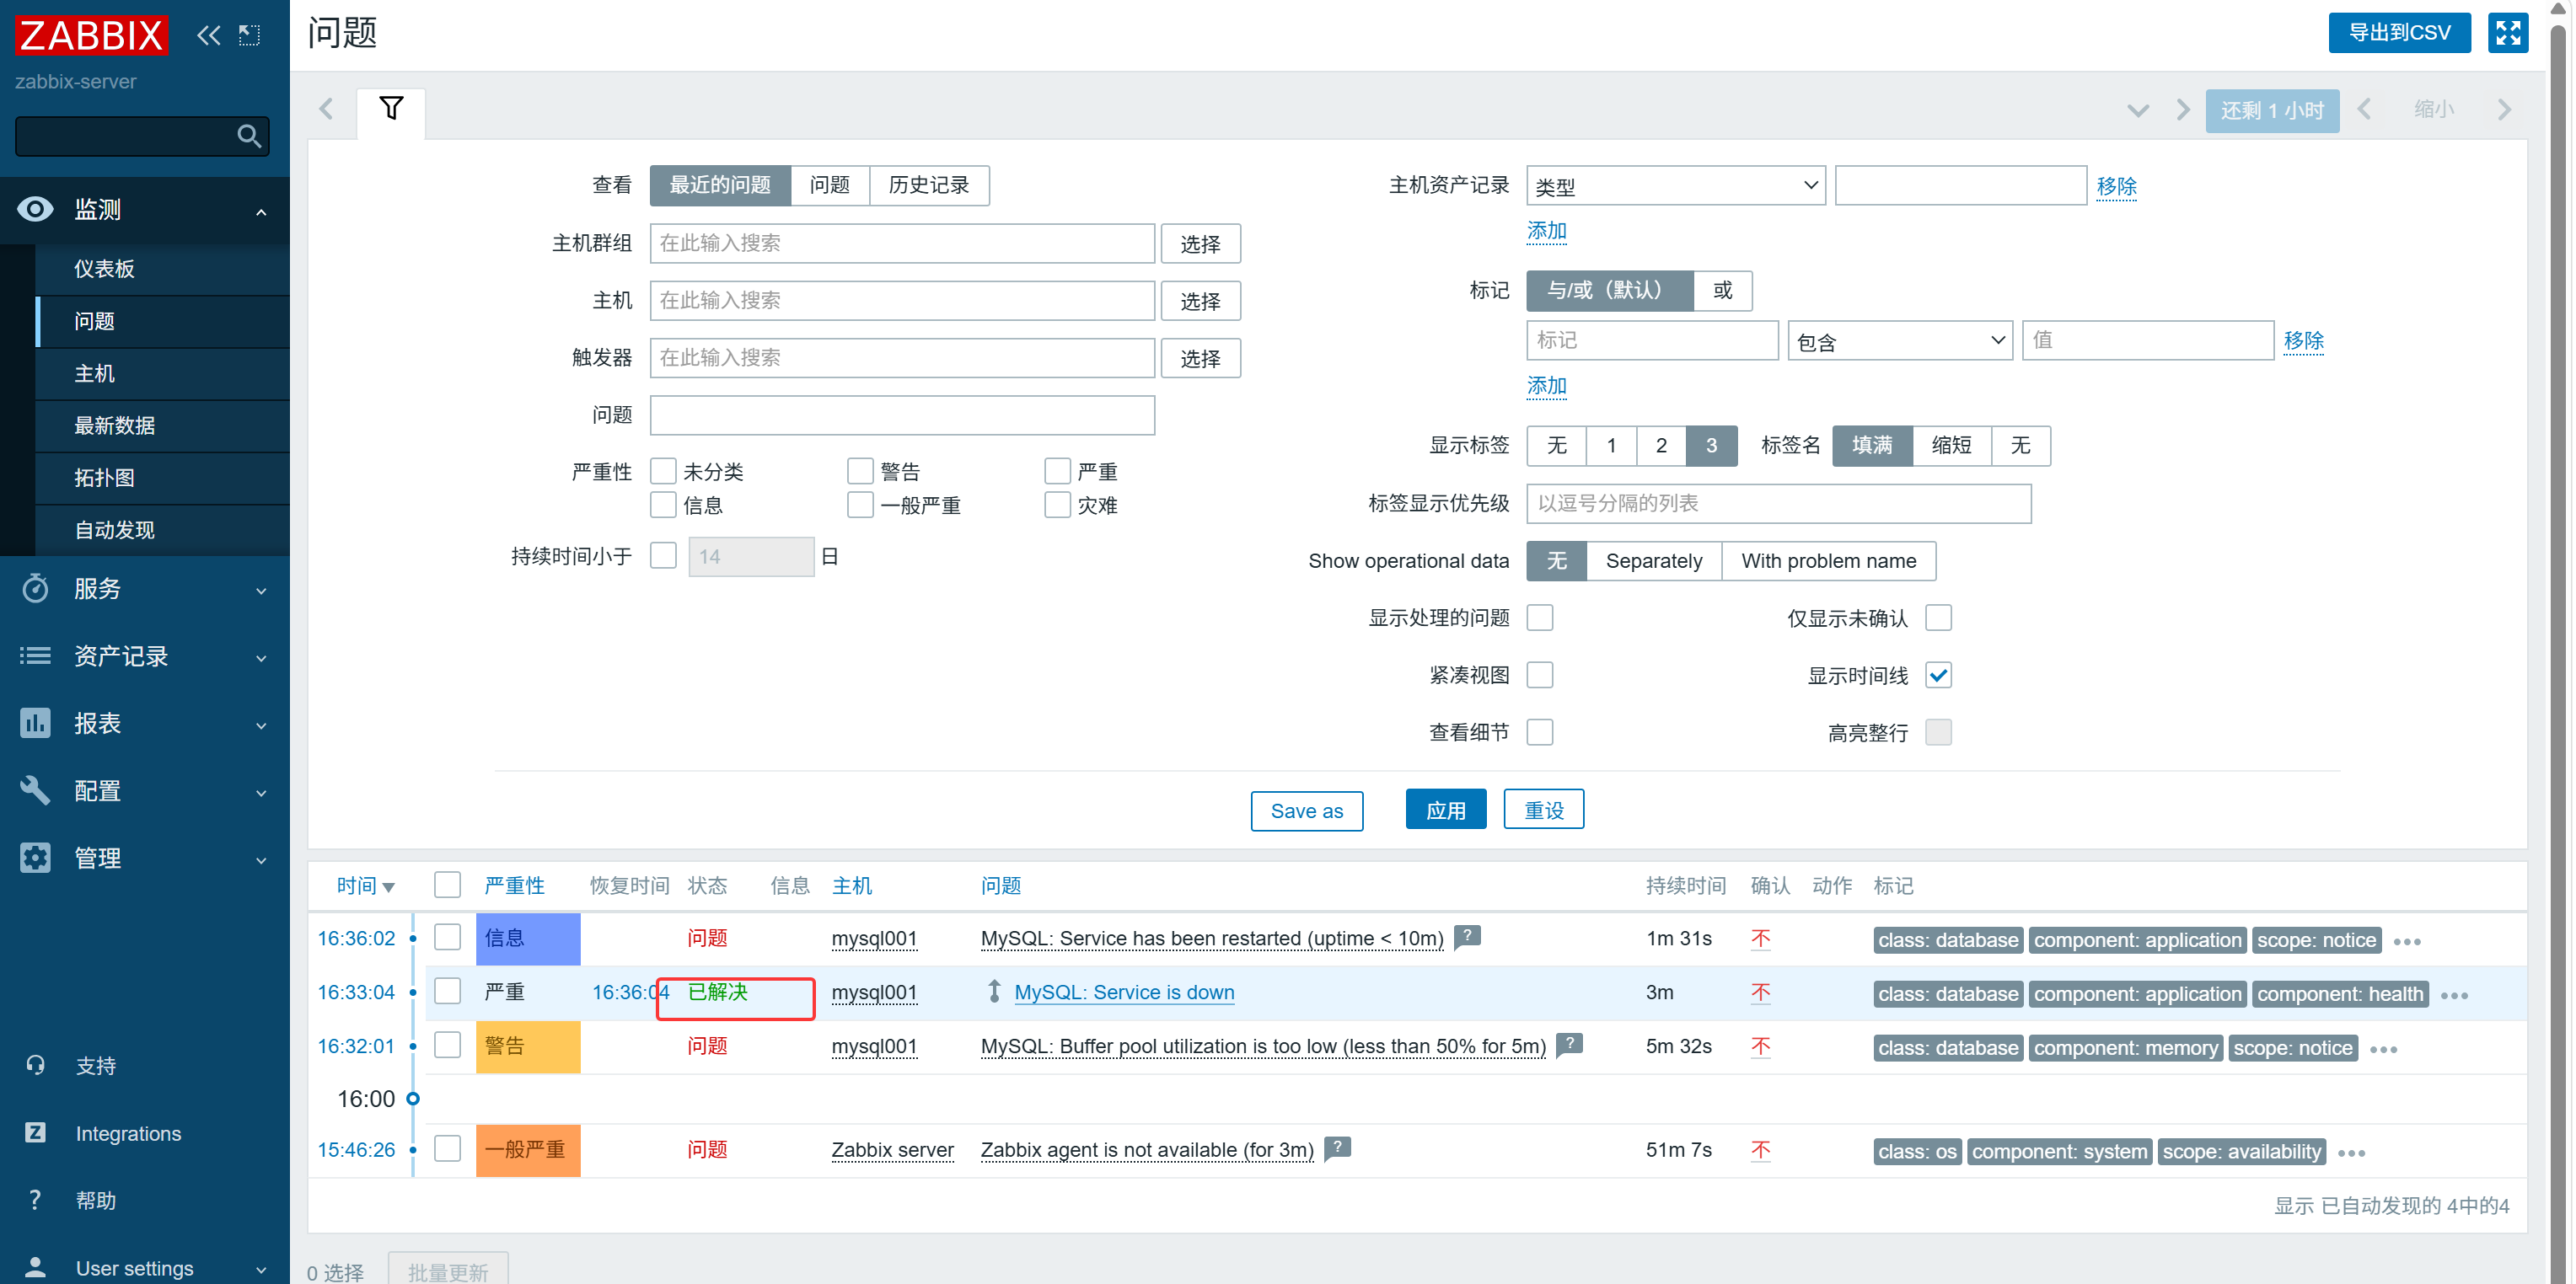Reset the filter with 重设 button
The height and width of the screenshot is (1284, 2576).
1544,810
